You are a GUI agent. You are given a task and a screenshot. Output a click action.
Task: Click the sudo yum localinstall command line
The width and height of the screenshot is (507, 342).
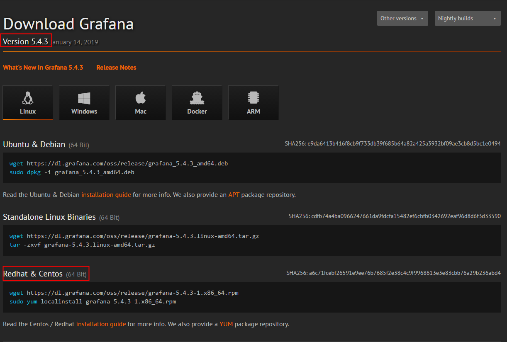click(x=93, y=301)
